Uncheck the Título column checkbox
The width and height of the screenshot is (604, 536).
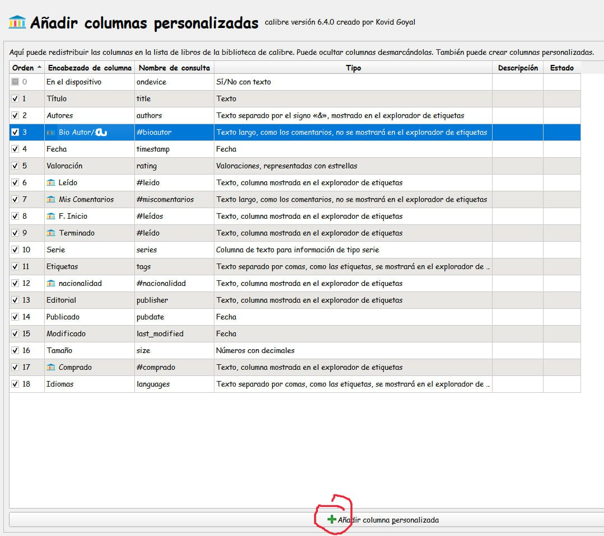[x=15, y=98]
